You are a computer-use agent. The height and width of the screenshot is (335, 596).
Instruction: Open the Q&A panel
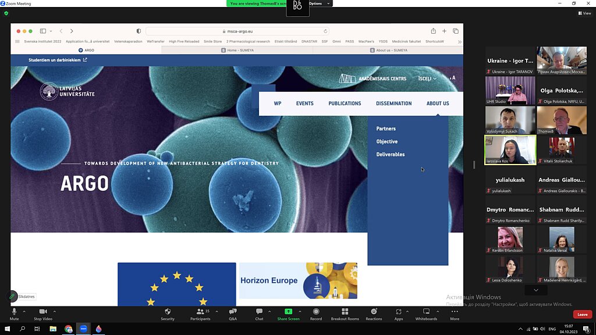point(233,314)
